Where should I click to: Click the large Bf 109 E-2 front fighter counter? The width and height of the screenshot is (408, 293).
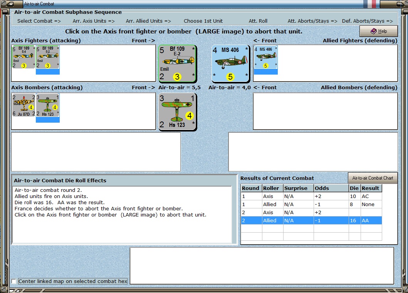(177, 64)
